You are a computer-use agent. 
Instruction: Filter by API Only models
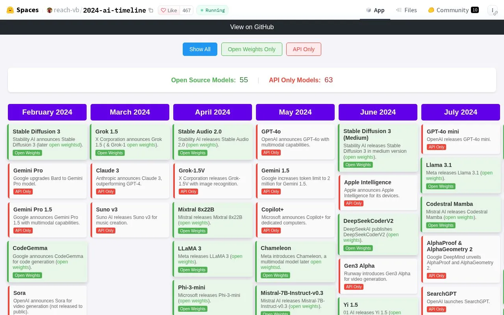coord(304,49)
